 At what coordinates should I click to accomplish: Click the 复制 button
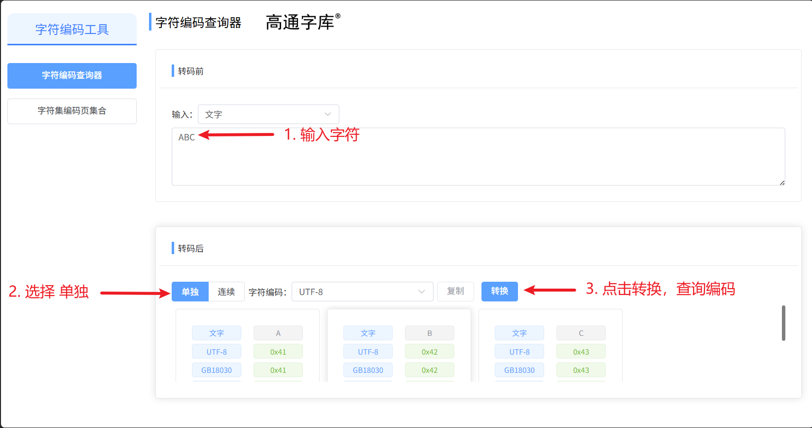click(455, 292)
